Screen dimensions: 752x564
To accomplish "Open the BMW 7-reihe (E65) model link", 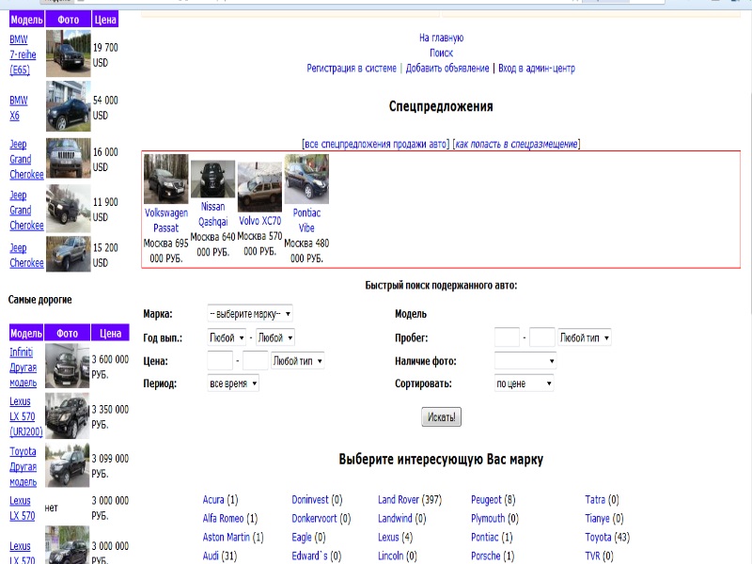I will (x=23, y=55).
